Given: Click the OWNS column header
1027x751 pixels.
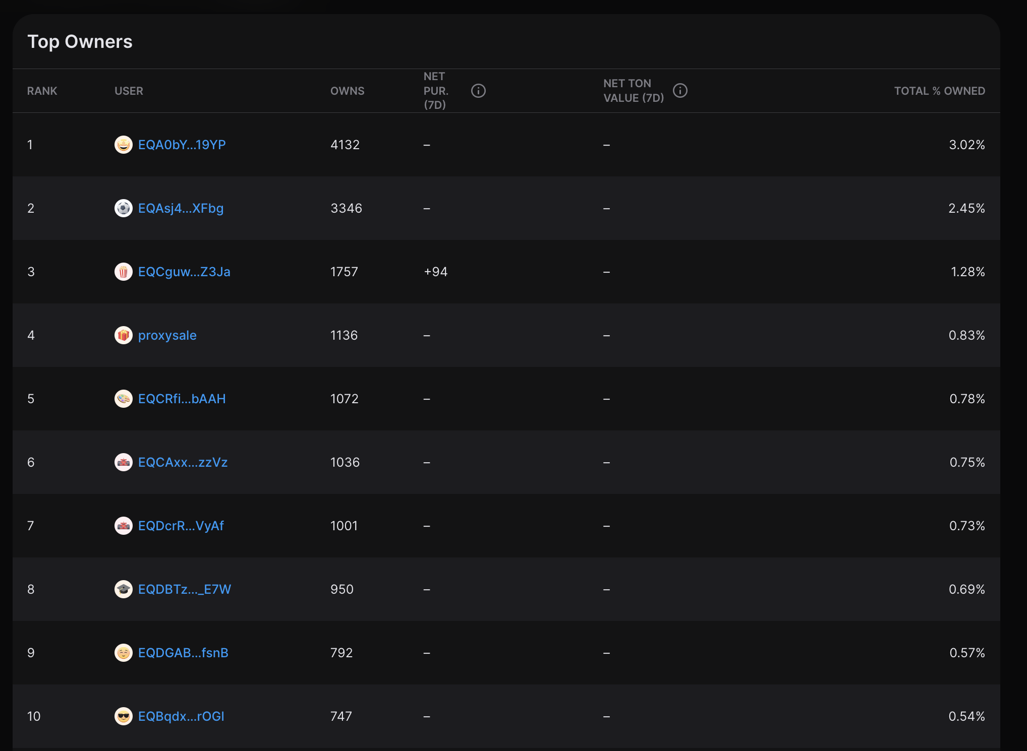Looking at the screenshot, I should pyautogui.click(x=347, y=91).
